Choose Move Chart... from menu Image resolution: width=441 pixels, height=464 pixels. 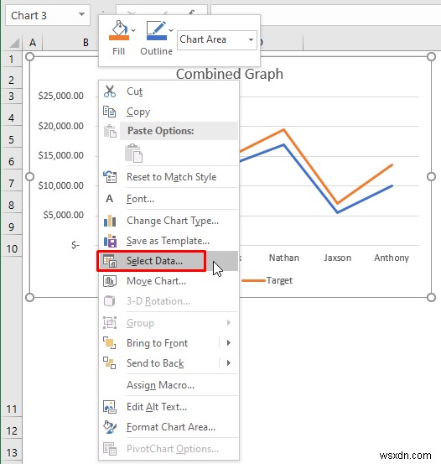pos(169,281)
